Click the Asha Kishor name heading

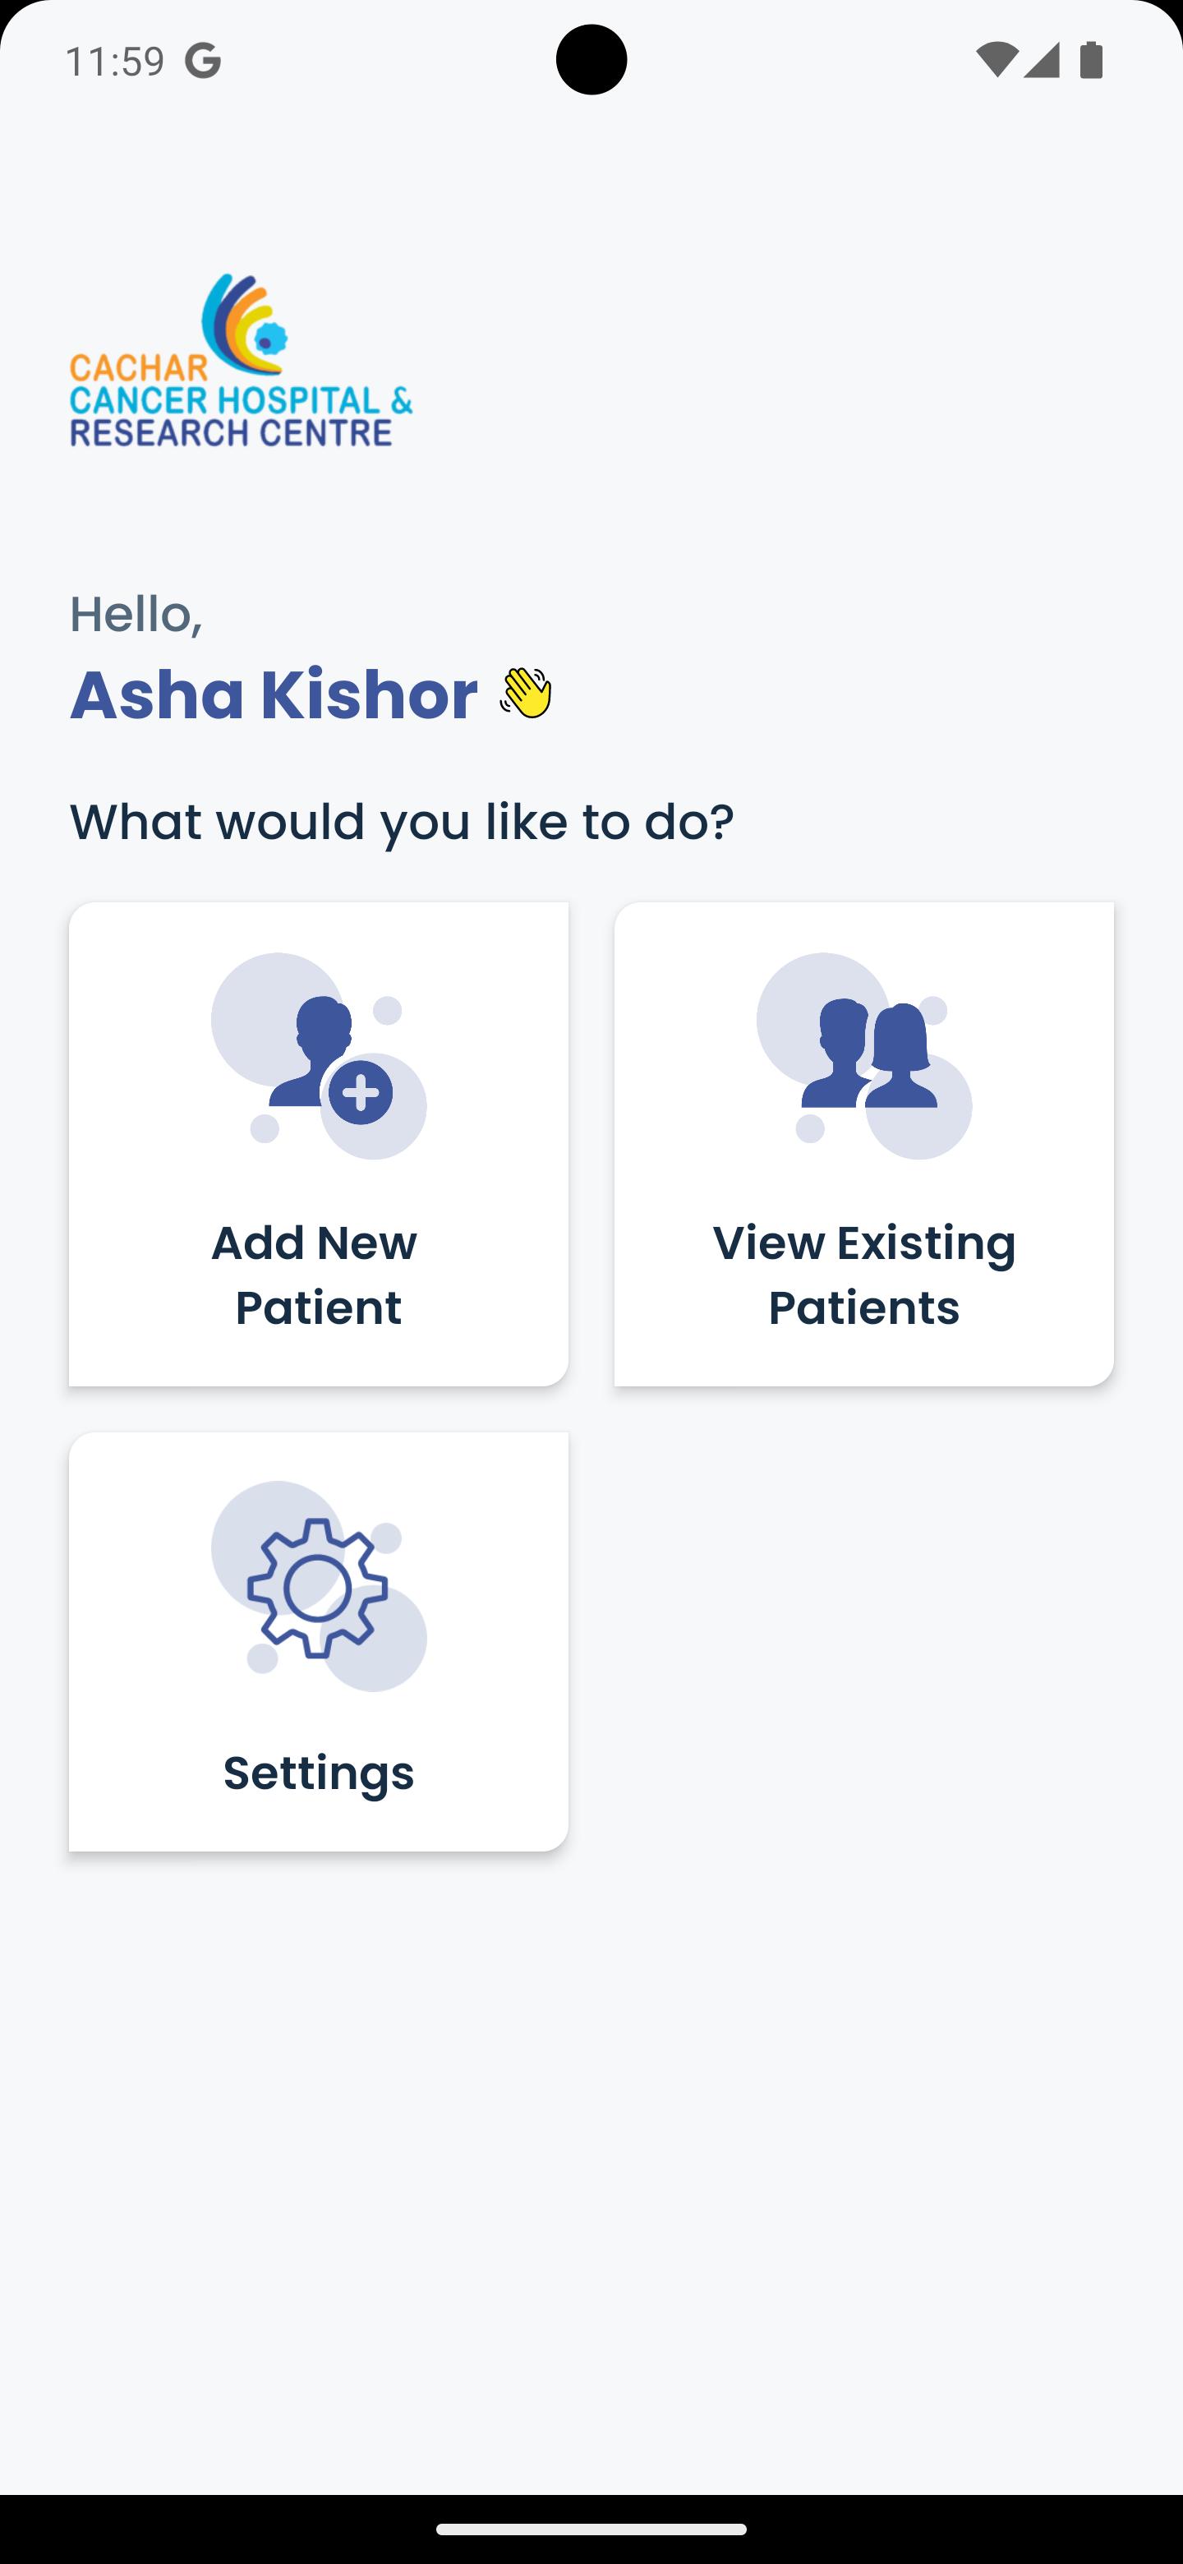(x=274, y=694)
